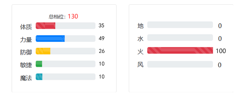Click the empty 地 element bar
Screen dimensions: 247x96
click(x=180, y=25)
